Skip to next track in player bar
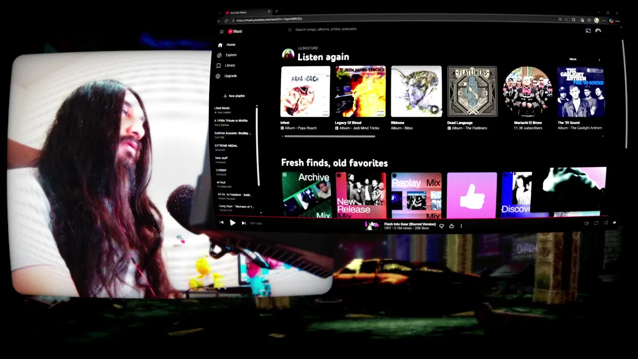Viewport: 638px width, 359px height. point(243,223)
